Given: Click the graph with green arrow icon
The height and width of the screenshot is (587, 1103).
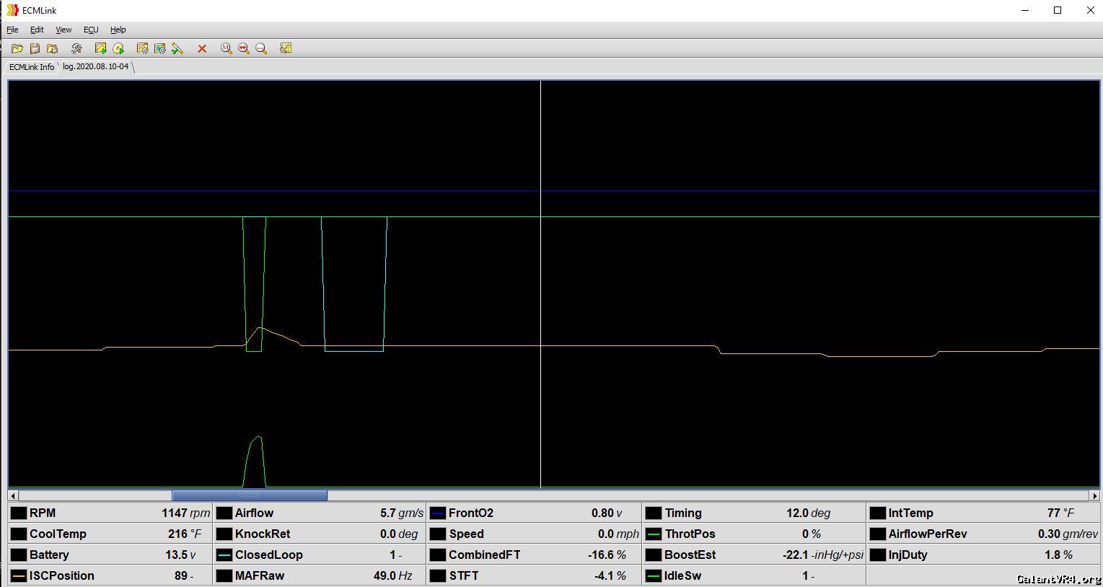Looking at the screenshot, I should click(x=100, y=48).
